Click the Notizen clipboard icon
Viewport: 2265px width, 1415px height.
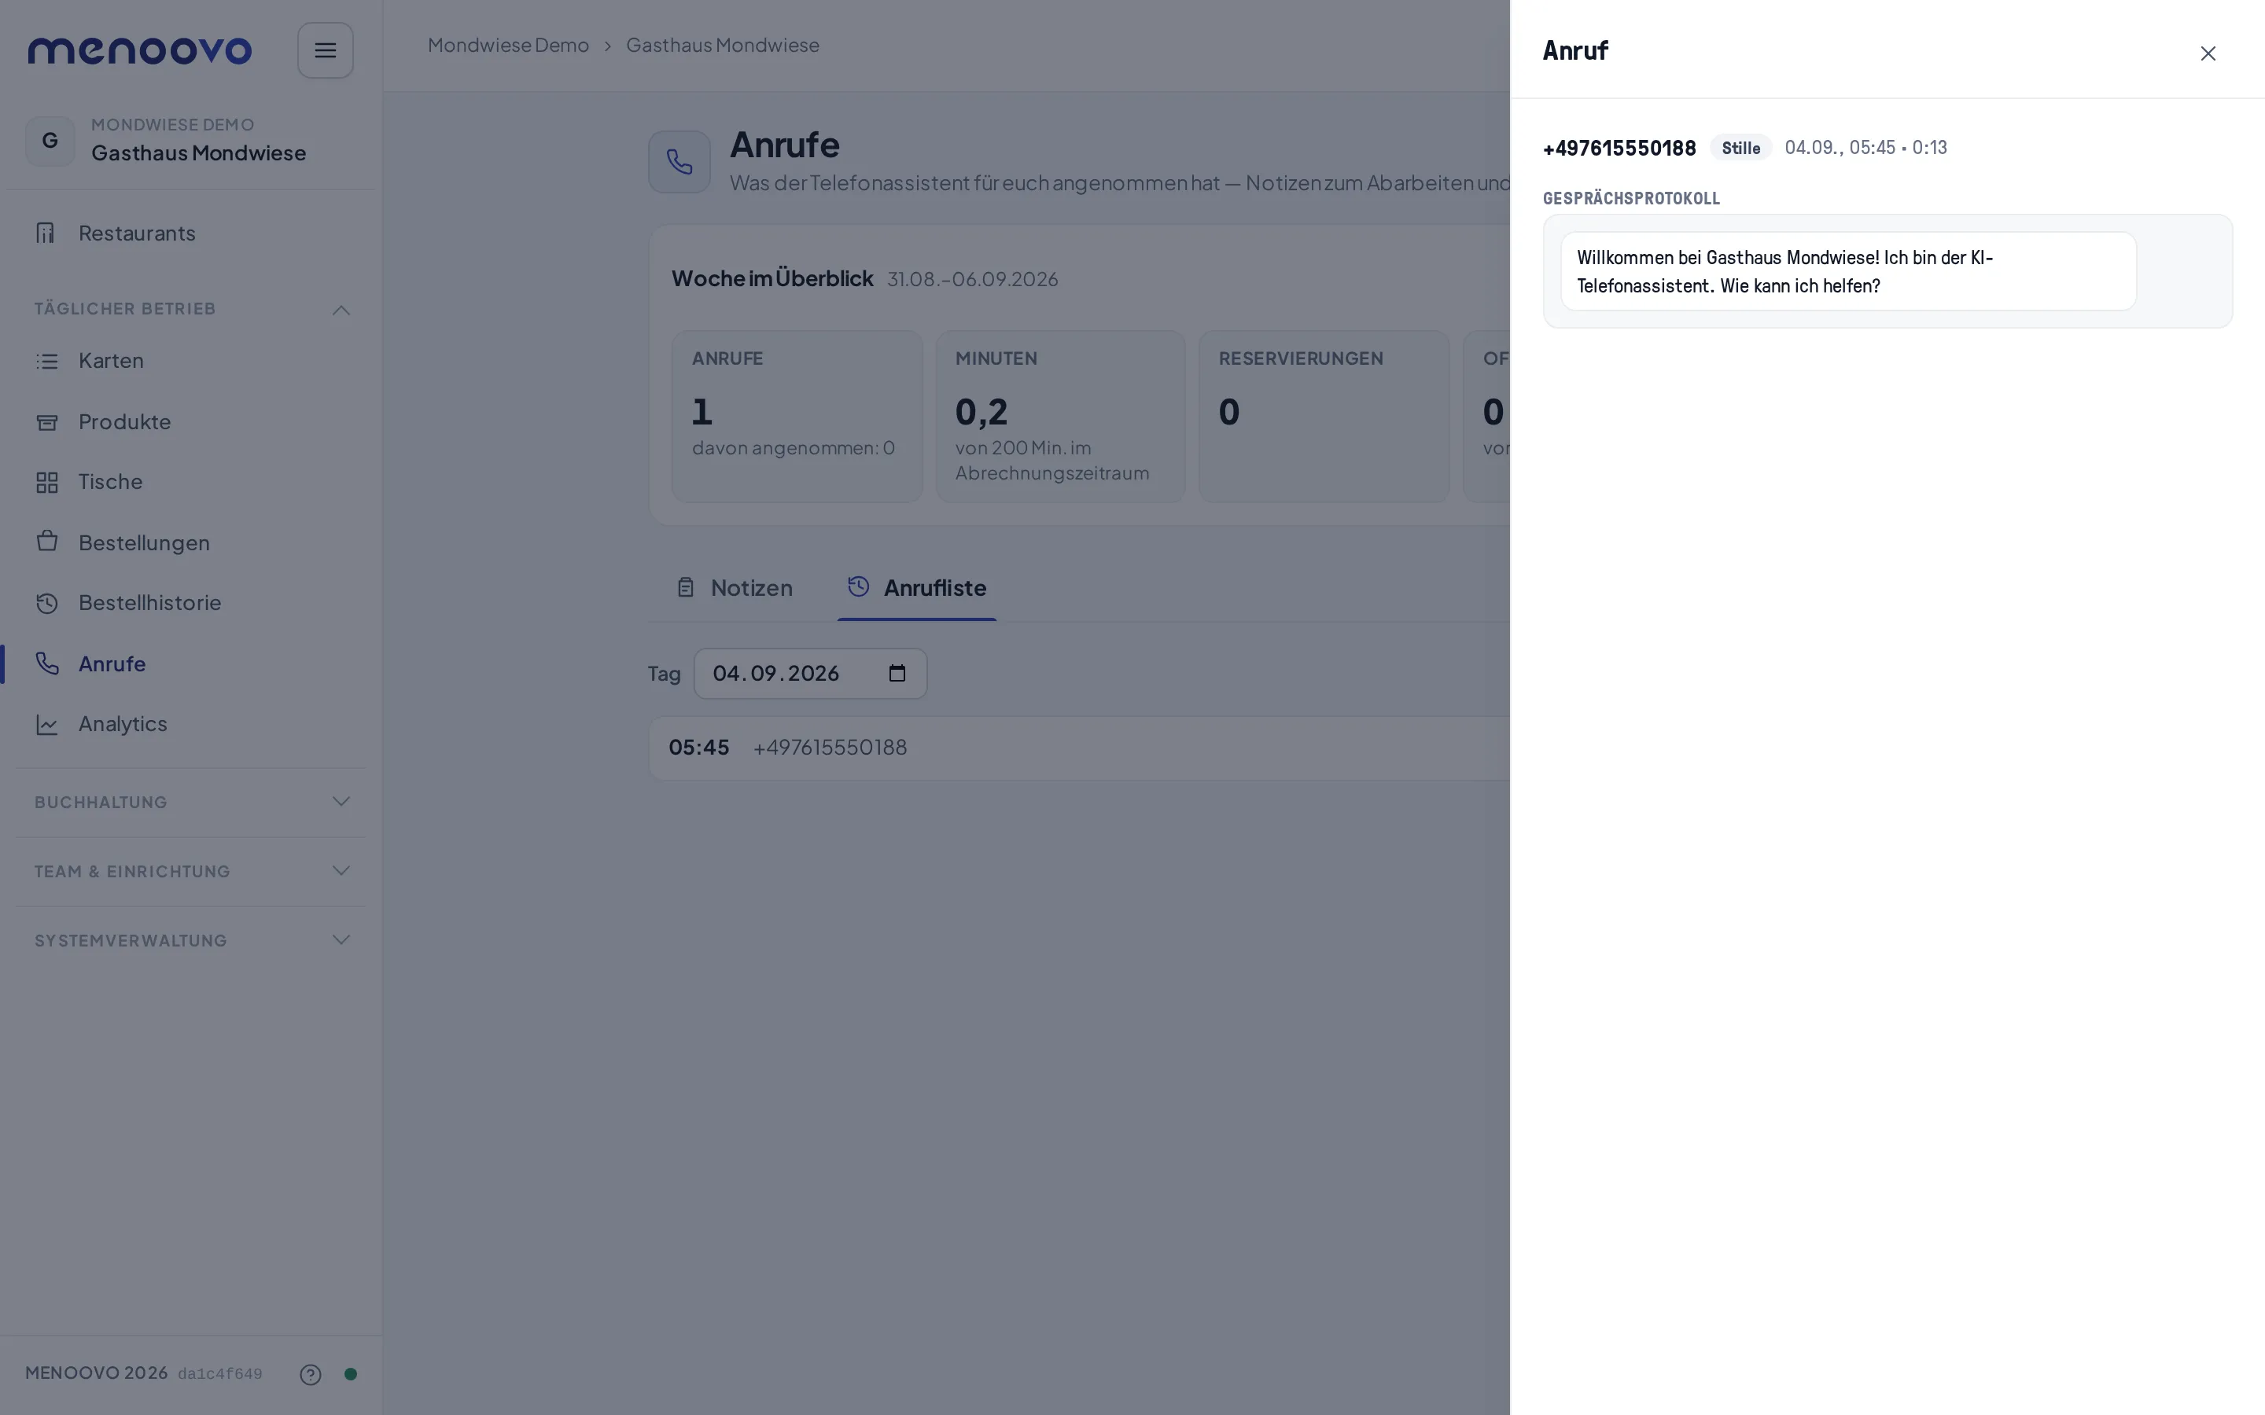(x=685, y=588)
